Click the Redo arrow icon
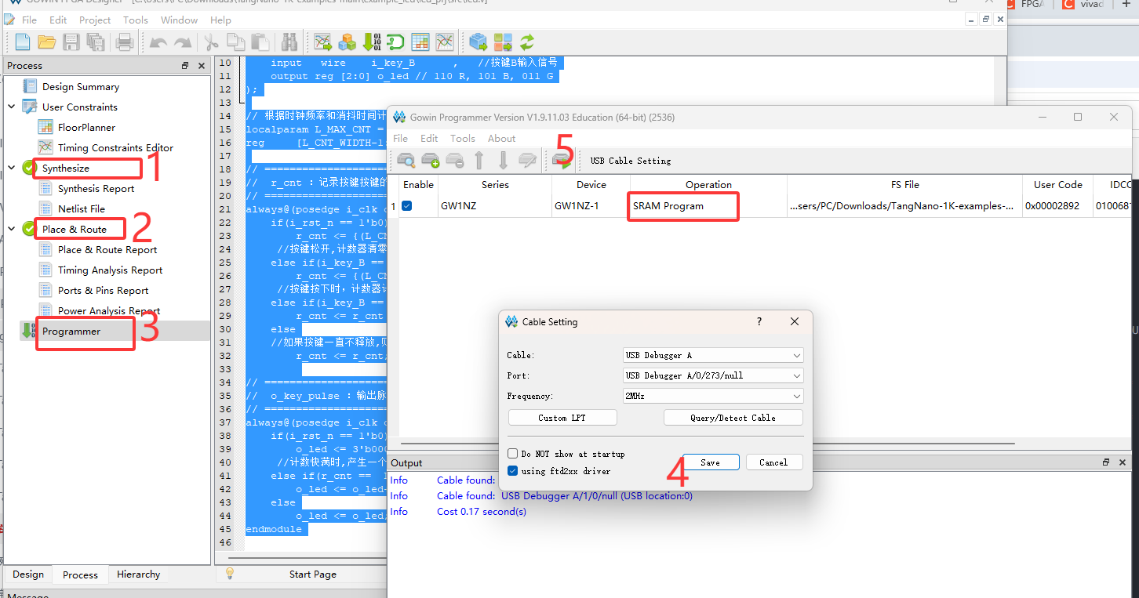1139x598 pixels. [183, 42]
